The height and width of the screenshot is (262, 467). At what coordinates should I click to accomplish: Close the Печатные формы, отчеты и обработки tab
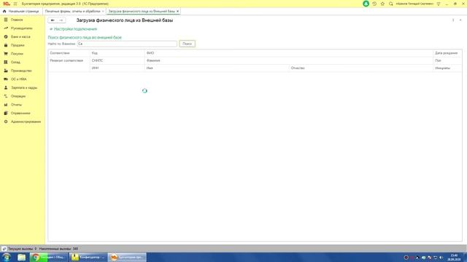click(103, 12)
